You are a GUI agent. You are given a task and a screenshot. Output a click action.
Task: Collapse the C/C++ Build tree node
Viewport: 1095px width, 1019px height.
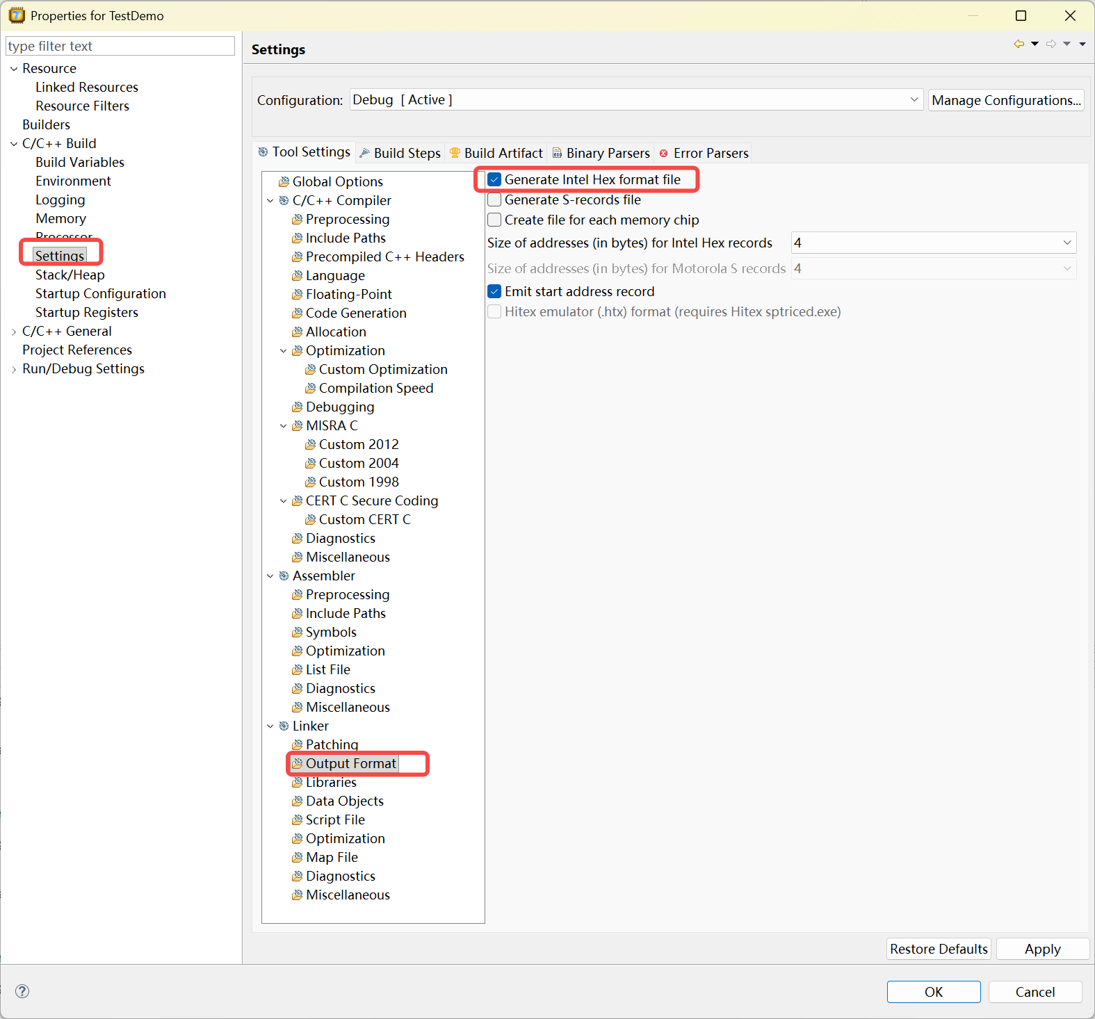[x=14, y=144]
